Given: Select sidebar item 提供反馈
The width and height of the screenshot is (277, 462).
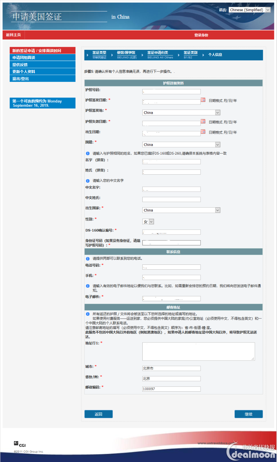Looking at the screenshot, I should [x=43, y=64].
